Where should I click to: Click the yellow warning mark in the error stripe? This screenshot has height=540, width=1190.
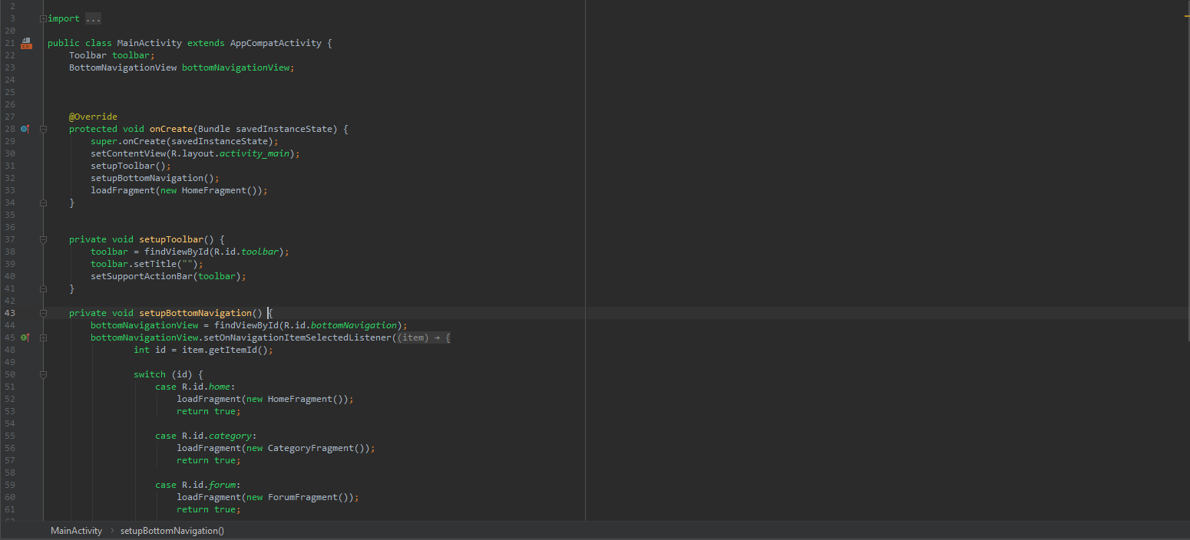coord(1185,15)
